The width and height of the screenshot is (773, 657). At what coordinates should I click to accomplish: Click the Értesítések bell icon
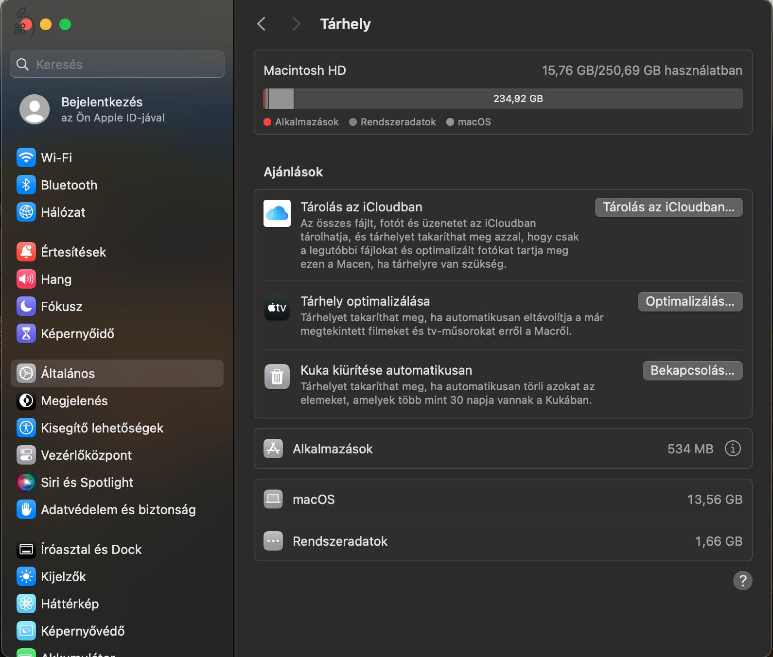(x=26, y=252)
